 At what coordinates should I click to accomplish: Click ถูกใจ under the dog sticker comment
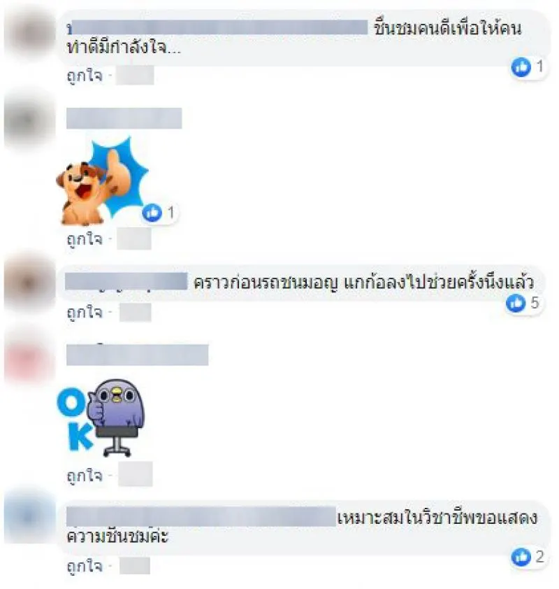(85, 239)
